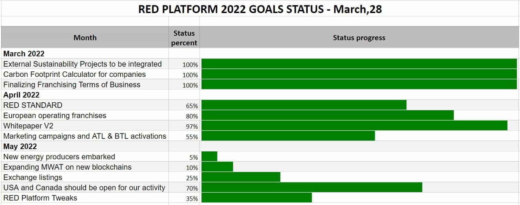Select the European operating franchises cell
520x205 pixels.
(85, 115)
